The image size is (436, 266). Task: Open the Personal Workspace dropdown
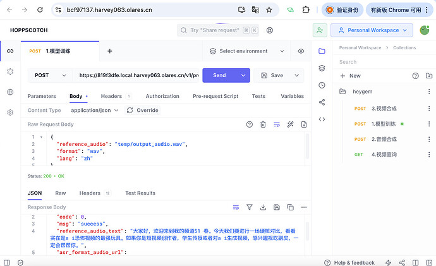point(372,30)
